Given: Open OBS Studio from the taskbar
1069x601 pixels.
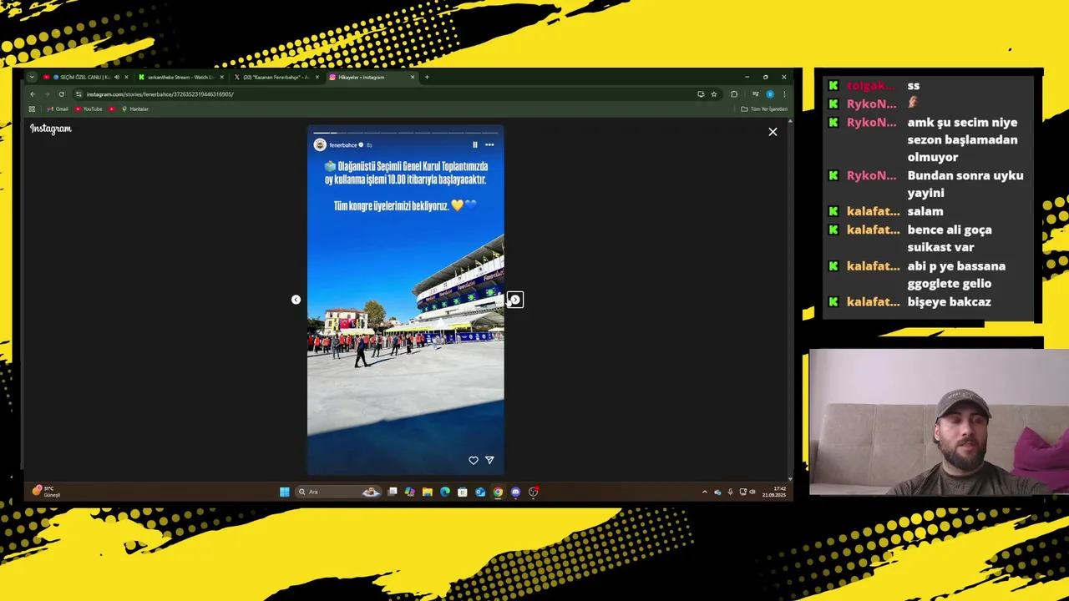Looking at the screenshot, I should tap(533, 492).
